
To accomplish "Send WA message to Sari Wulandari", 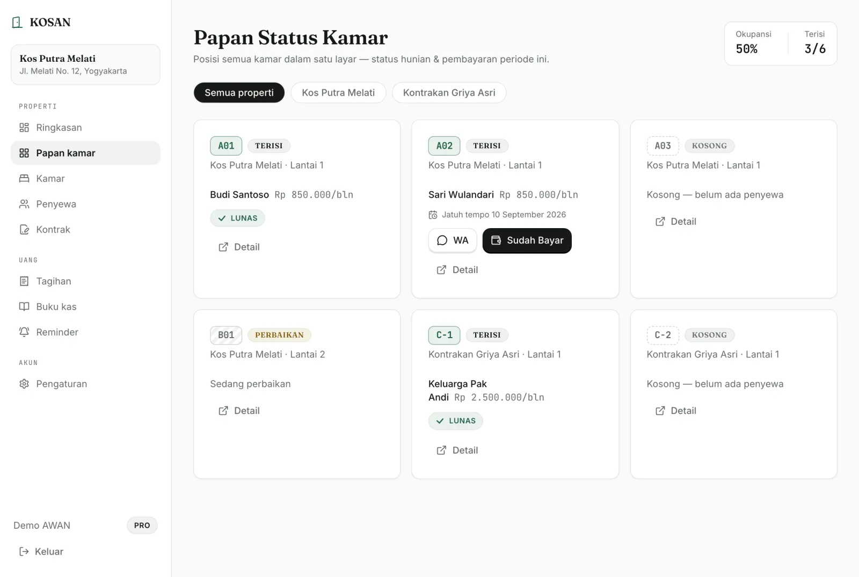I will (453, 240).
